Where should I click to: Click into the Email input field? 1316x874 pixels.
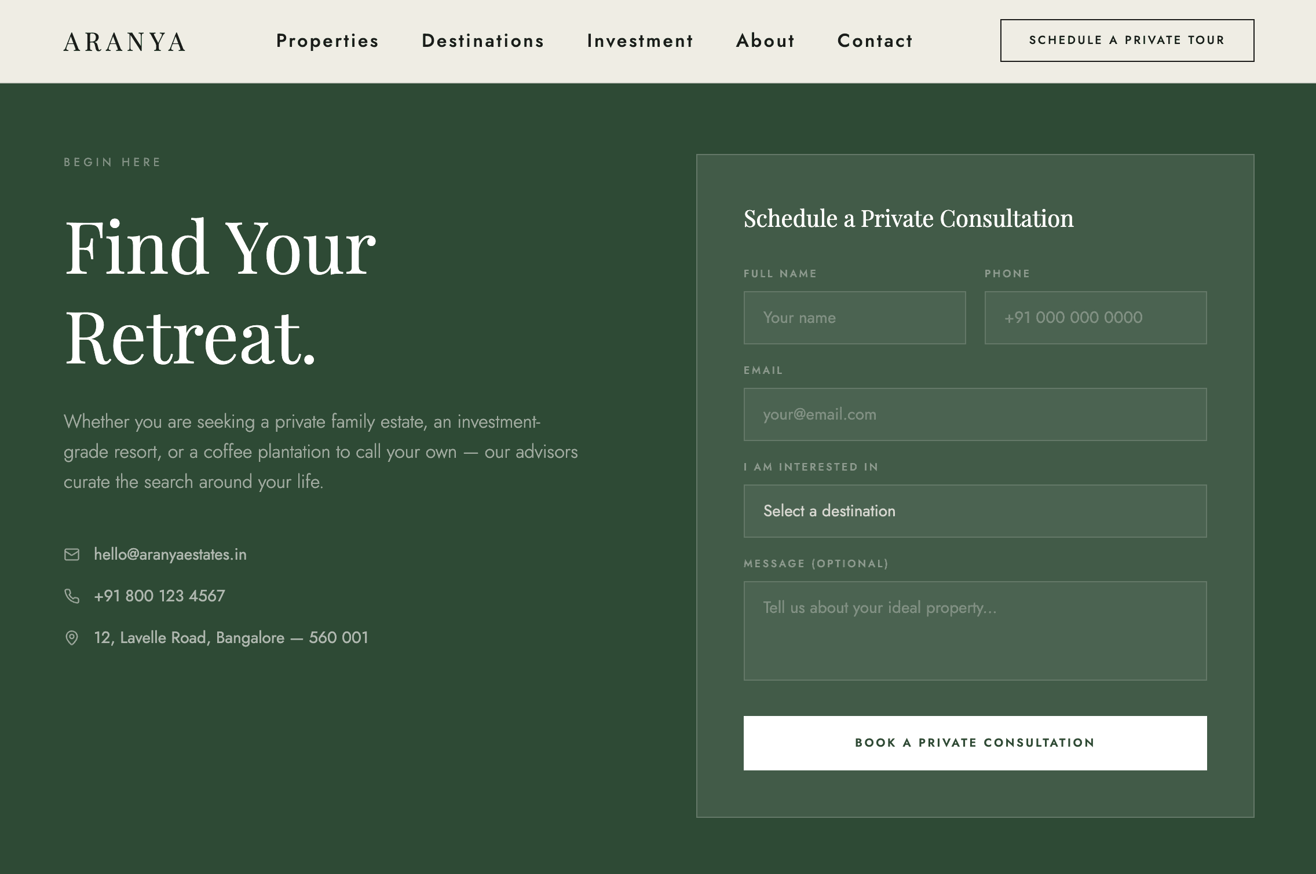click(x=975, y=414)
